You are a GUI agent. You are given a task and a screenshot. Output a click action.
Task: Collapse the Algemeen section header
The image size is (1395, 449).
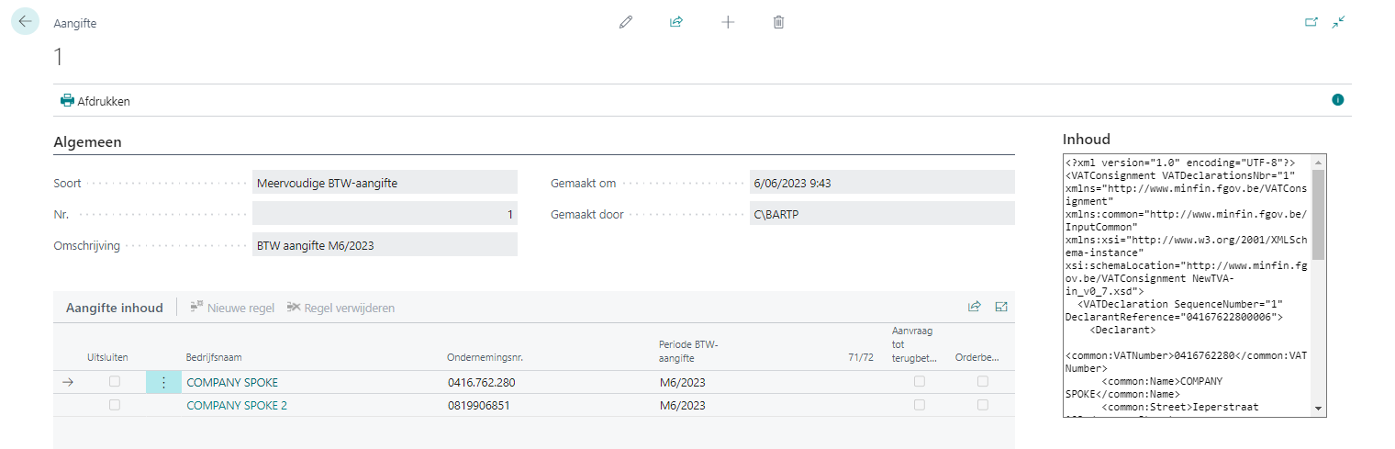[88, 142]
